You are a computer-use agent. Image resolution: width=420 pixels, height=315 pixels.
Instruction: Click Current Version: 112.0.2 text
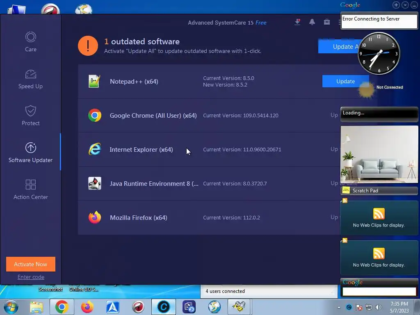(231, 217)
